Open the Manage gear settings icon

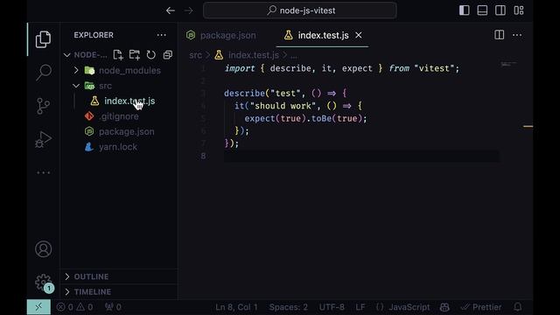[x=43, y=282]
